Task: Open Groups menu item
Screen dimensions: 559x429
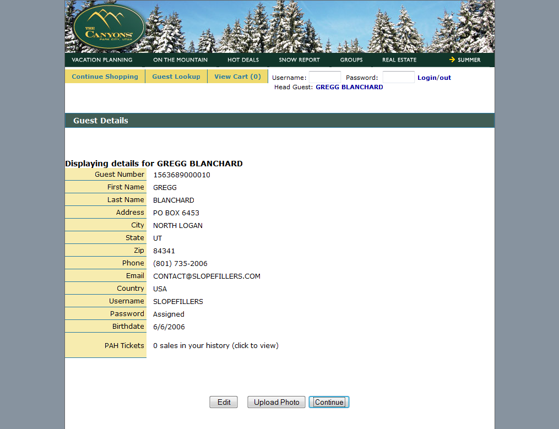Action: click(x=351, y=59)
